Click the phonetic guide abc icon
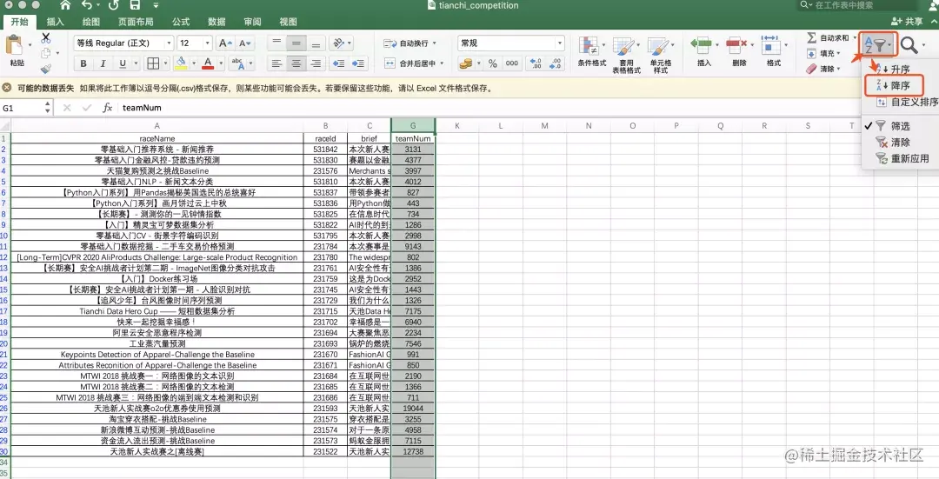This screenshot has height=479, width=939. (237, 63)
